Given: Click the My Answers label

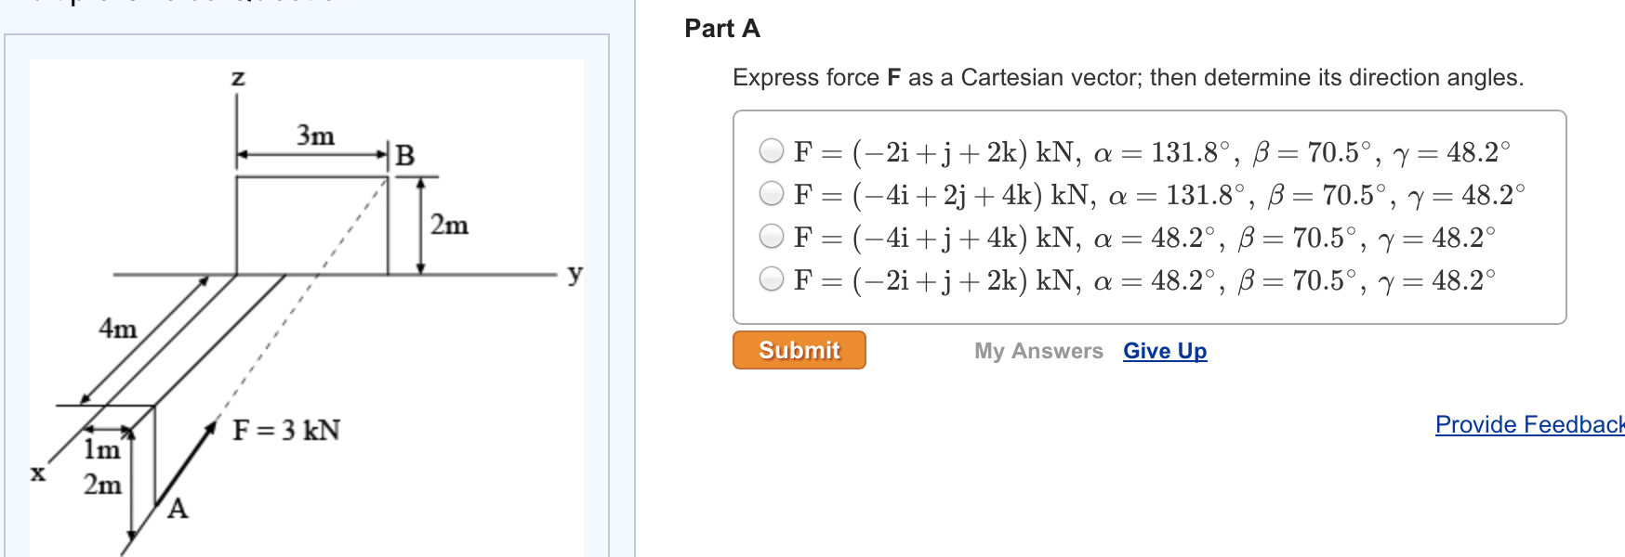Looking at the screenshot, I should point(1037,351).
